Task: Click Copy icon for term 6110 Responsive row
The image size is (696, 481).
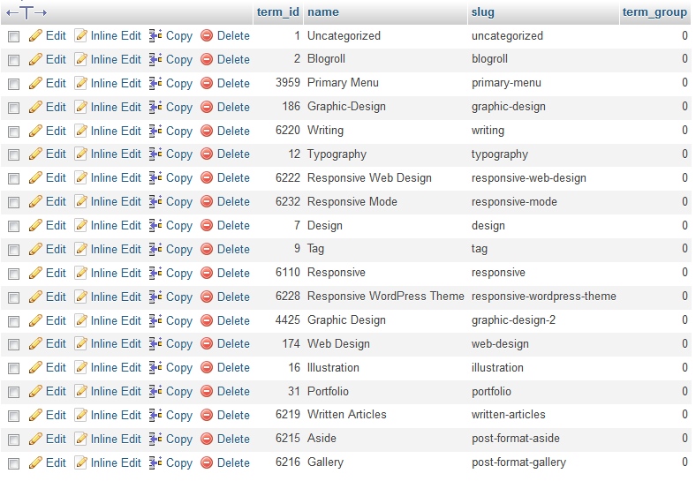Action: (155, 273)
